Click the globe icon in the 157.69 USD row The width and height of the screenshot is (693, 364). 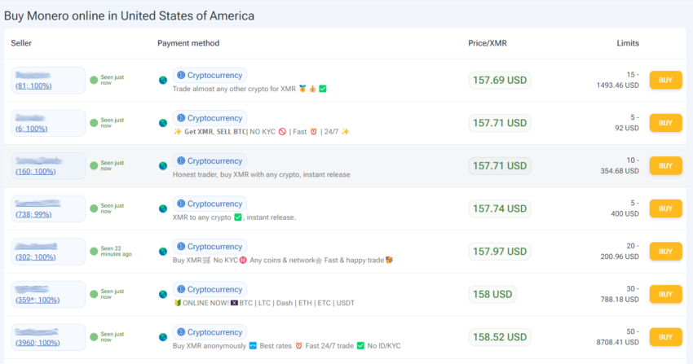tap(163, 81)
